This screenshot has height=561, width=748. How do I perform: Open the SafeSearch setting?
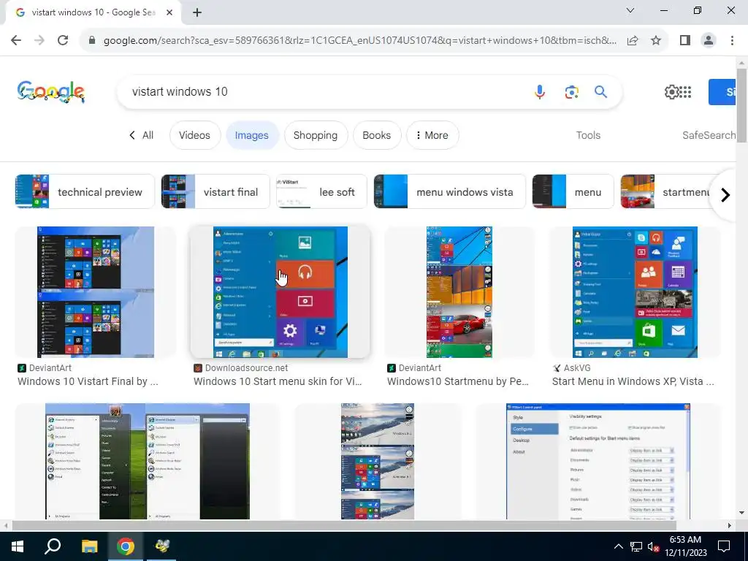point(709,135)
